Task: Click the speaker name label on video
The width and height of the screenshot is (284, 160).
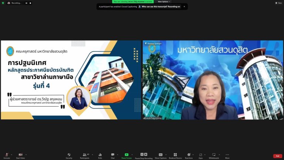Action: click(x=152, y=118)
